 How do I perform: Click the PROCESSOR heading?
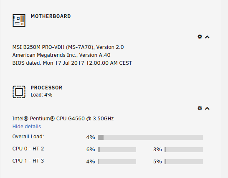tap(46, 88)
